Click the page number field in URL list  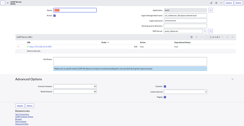click(208, 37)
